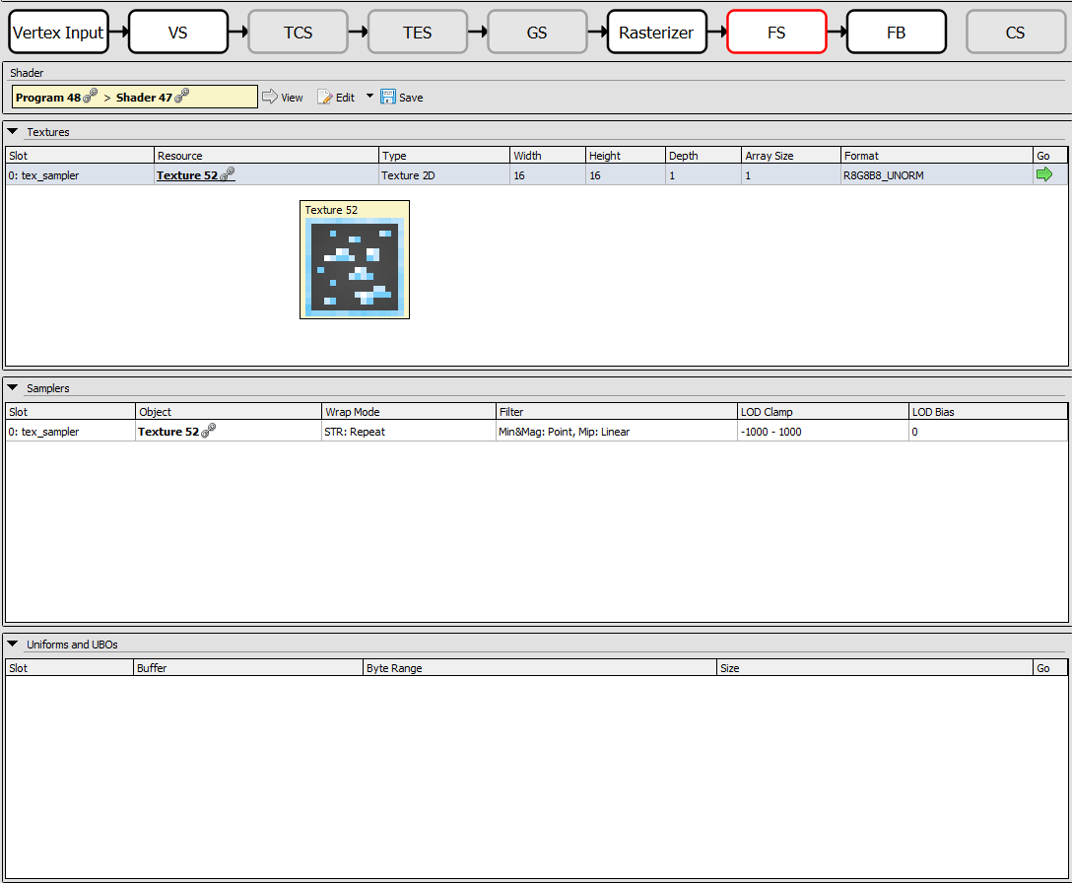Open the TES pipeline stage
Image resolution: width=1072 pixels, height=883 pixels.
click(417, 33)
